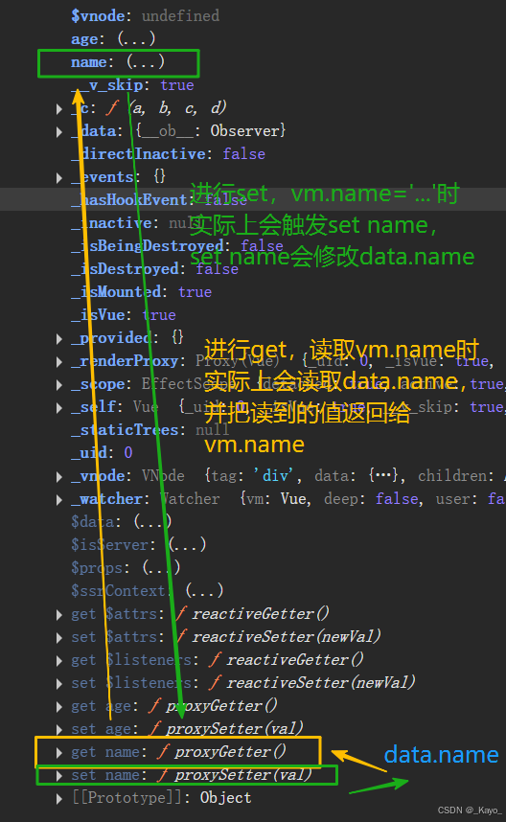Invoke the $data (...) getter
This screenshot has height=822, width=506.
tap(152, 522)
